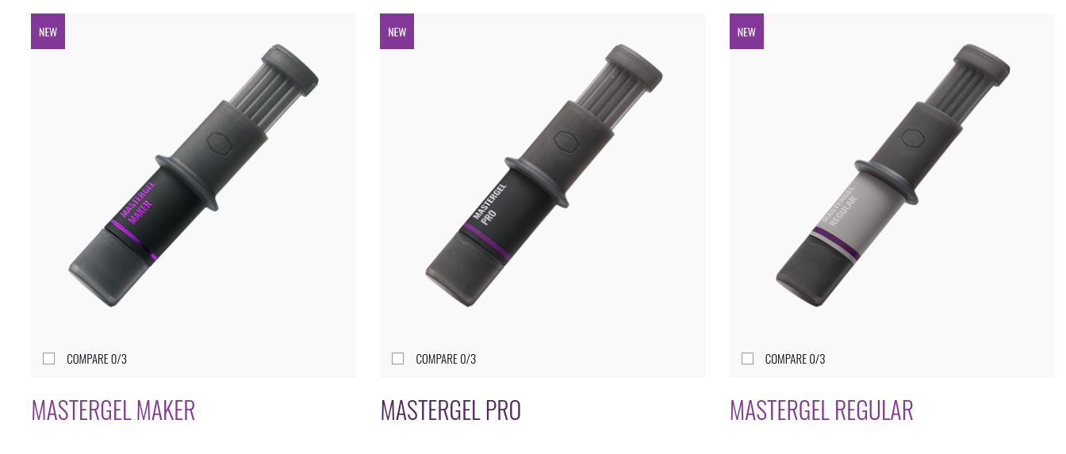The image size is (1066, 454).
Task: Select the MasterGel Pro syringe image
Action: 543,176
